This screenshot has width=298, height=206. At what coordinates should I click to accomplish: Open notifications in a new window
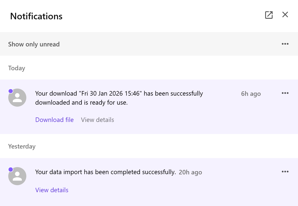point(269,15)
